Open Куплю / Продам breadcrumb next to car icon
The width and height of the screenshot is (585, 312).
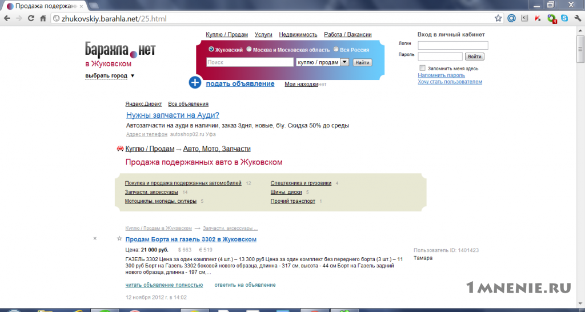point(150,149)
